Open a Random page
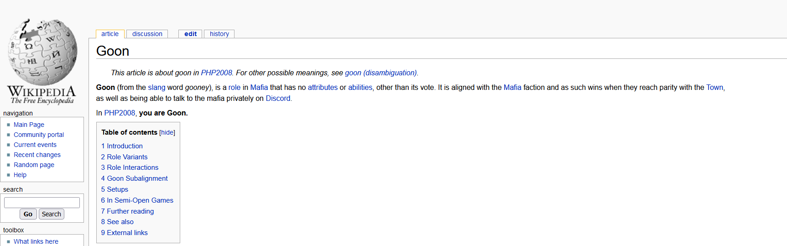Screen dimensions: 787x246 (x=34, y=165)
